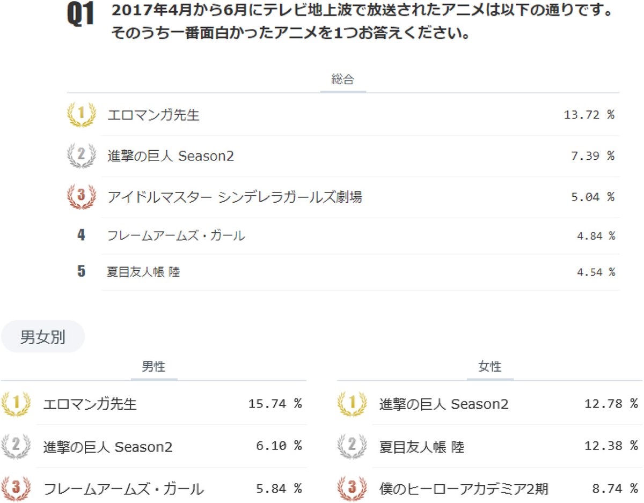
Task: Click the gold rank 1 medal in 総合
Action: tap(81, 114)
